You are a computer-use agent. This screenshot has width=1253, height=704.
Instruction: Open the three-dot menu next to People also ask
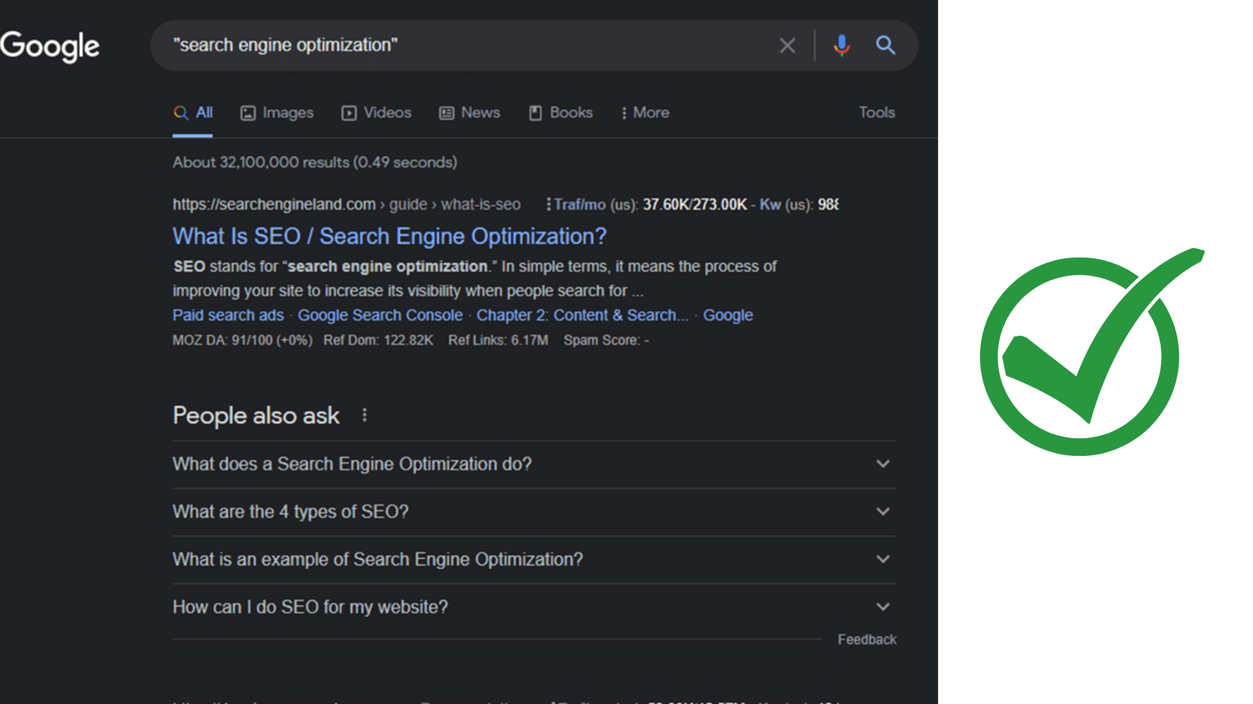(x=365, y=415)
